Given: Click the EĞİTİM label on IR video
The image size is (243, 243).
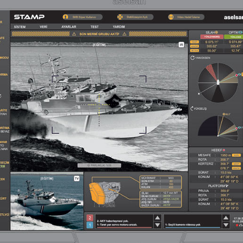Looking at the screenshot, I should pyautogui.click(x=99, y=45).
